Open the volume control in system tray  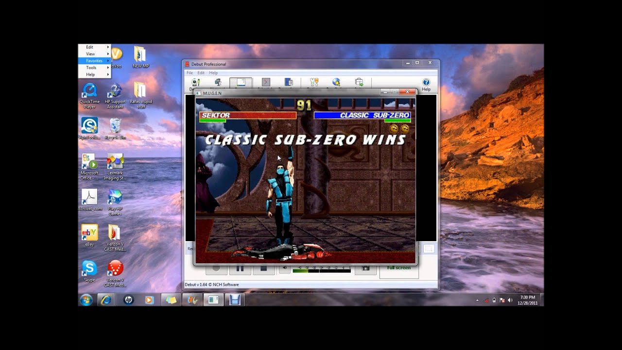coord(510,300)
